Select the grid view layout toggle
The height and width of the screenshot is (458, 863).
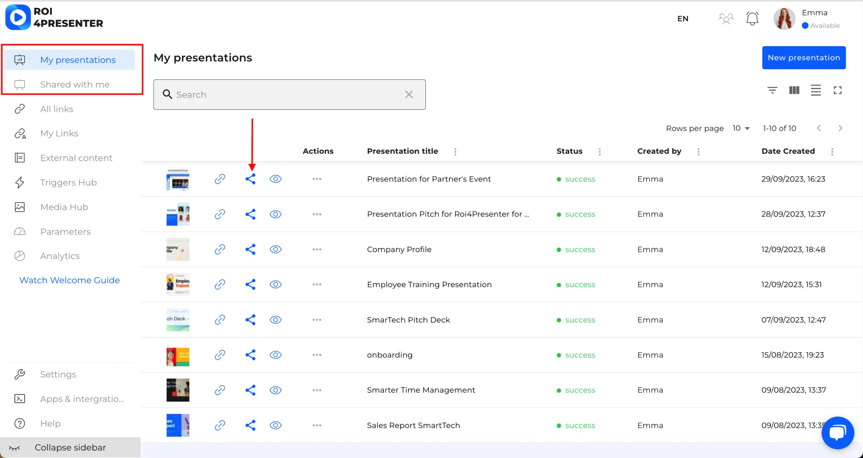(794, 90)
